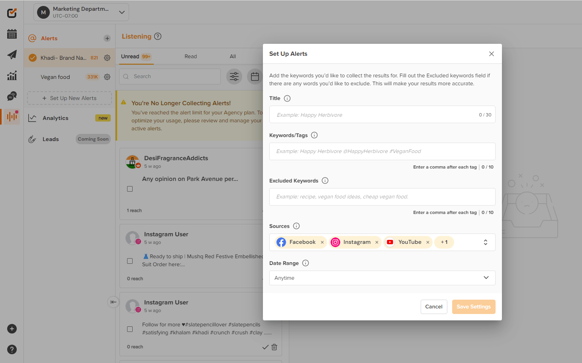The height and width of the screenshot is (363, 582).
Task: Tick checkbox on slatepencillover post
Action: 130,329
